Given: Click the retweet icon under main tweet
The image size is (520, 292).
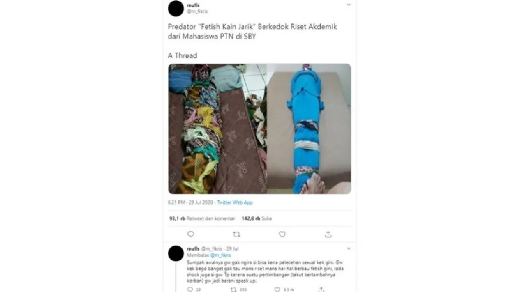Looking at the screenshot, I should tap(236, 234).
